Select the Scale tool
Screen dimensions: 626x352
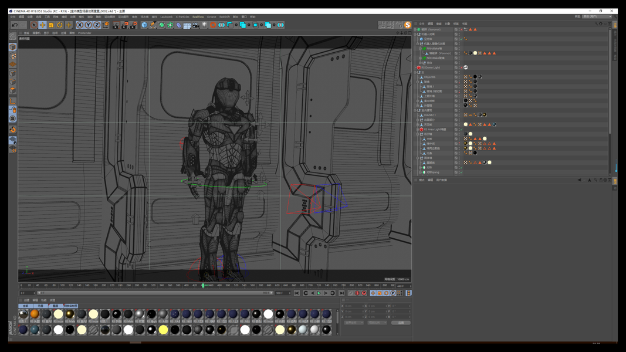51,25
